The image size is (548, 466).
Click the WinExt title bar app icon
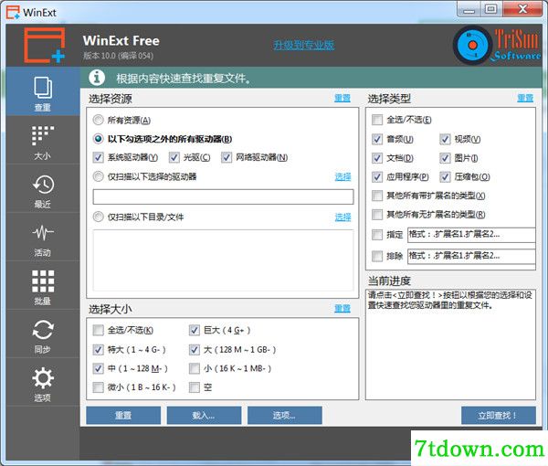coord(13,12)
